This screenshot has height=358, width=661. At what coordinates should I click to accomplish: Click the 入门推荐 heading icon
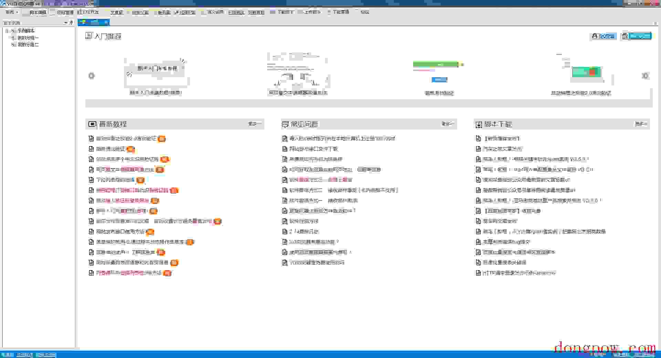pyautogui.click(x=89, y=36)
